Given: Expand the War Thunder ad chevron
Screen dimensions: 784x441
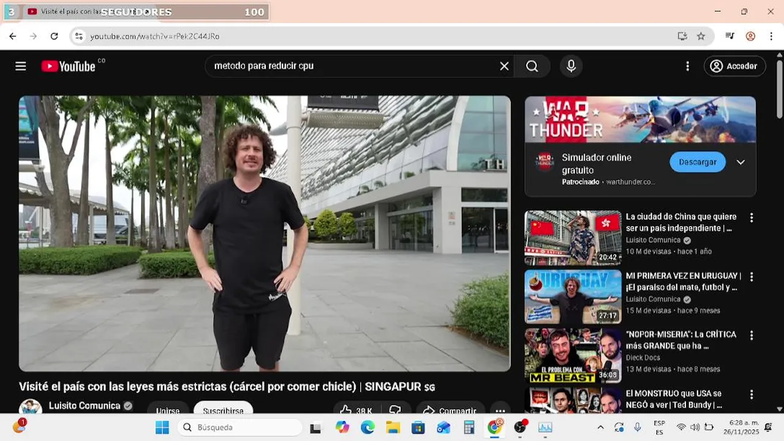Looking at the screenshot, I should pyautogui.click(x=741, y=162).
